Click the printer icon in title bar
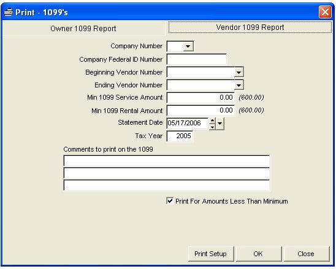336x269 pixels. 9,12
